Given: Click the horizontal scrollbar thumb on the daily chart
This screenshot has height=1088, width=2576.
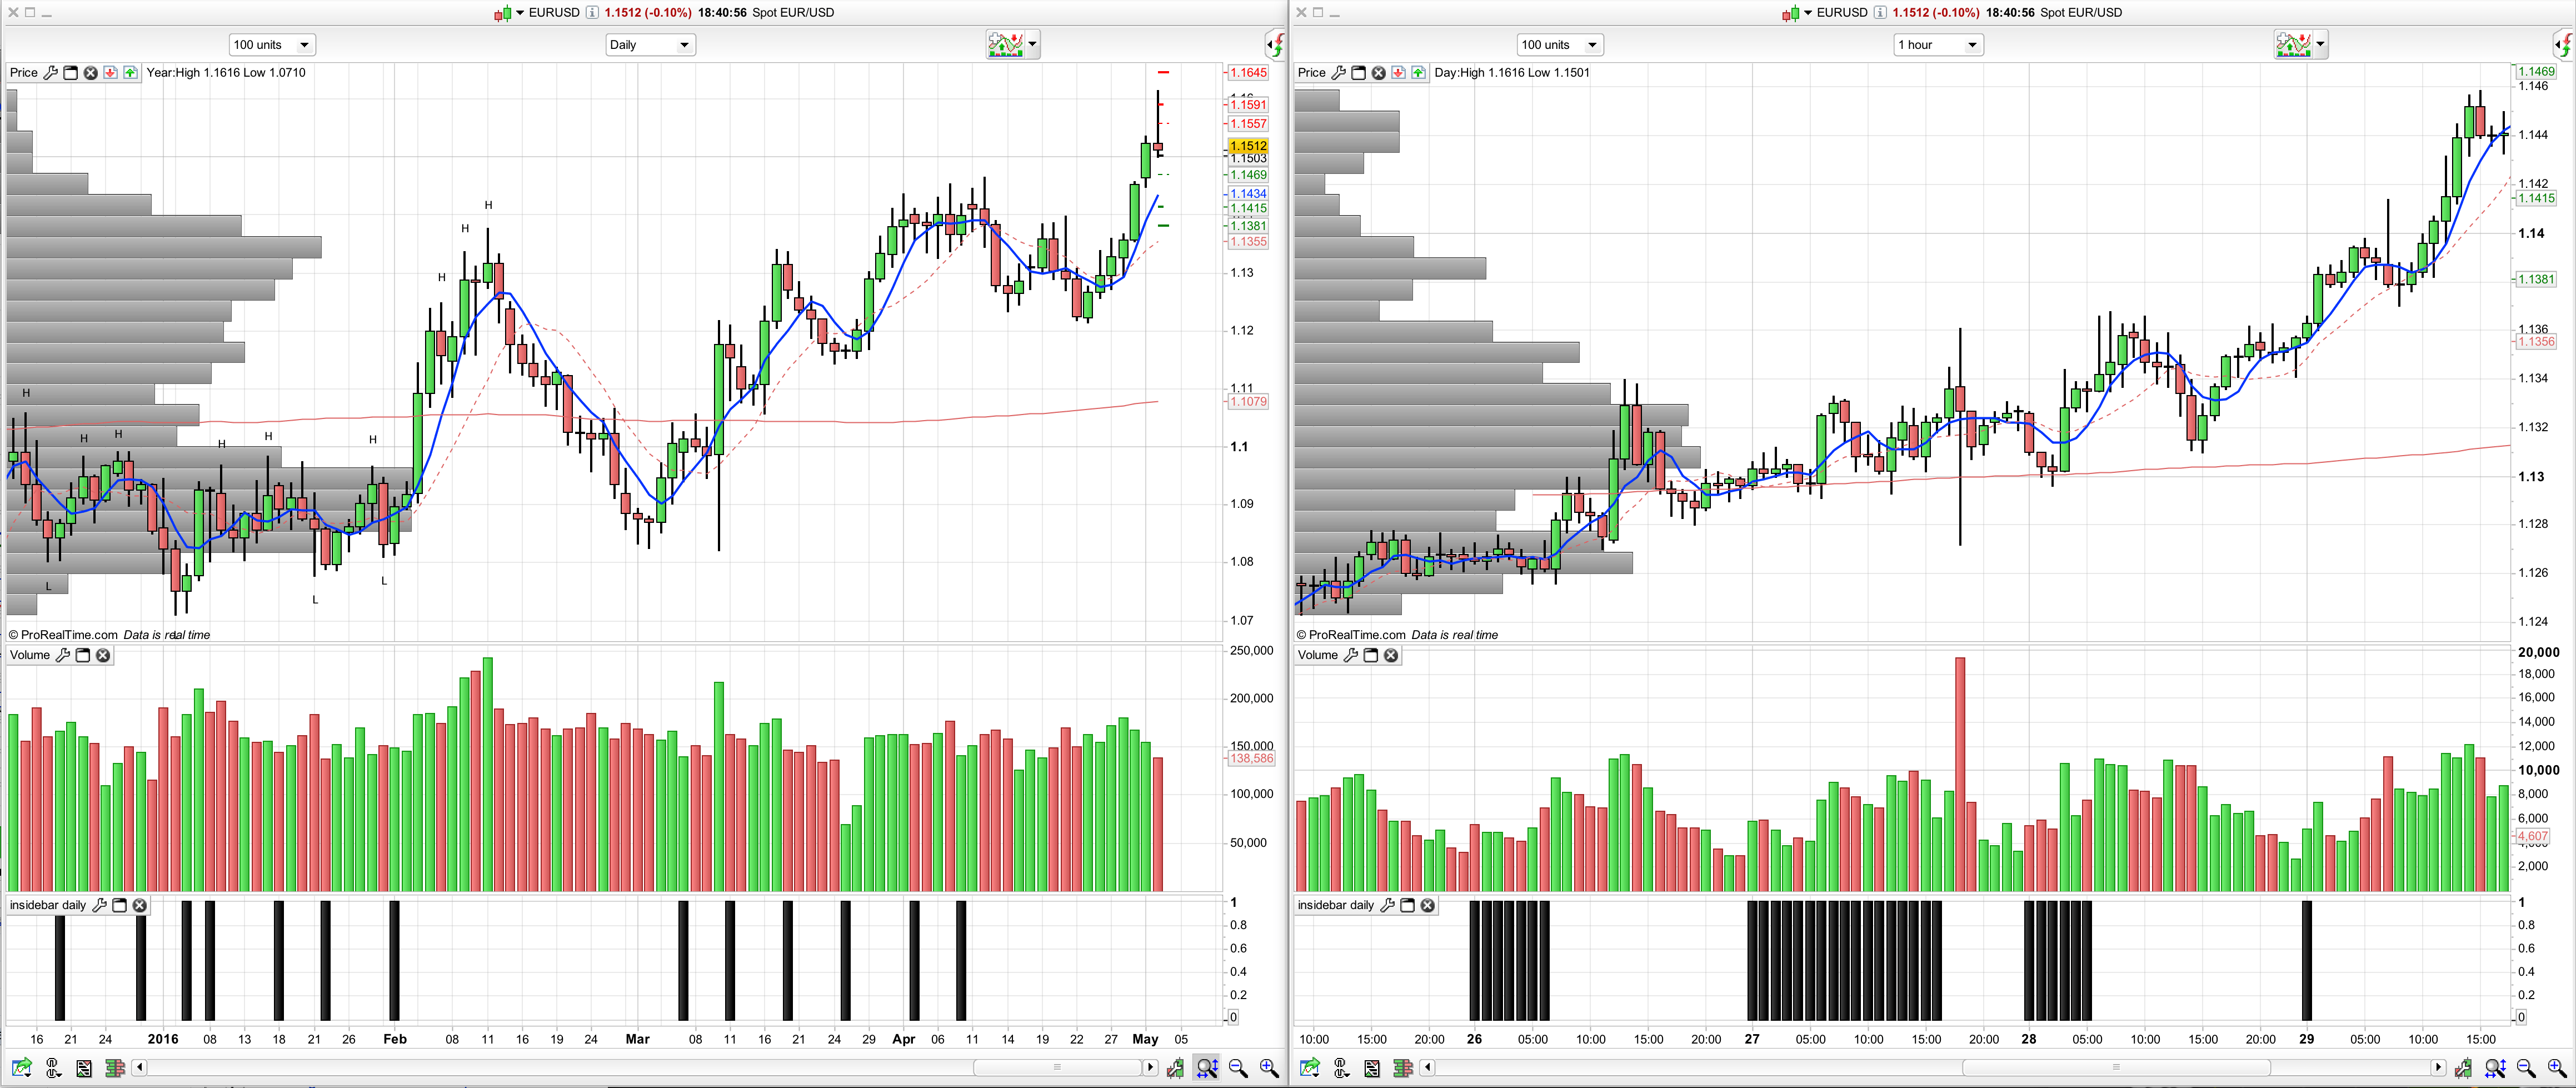Looking at the screenshot, I should pyautogui.click(x=1057, y=1068).
